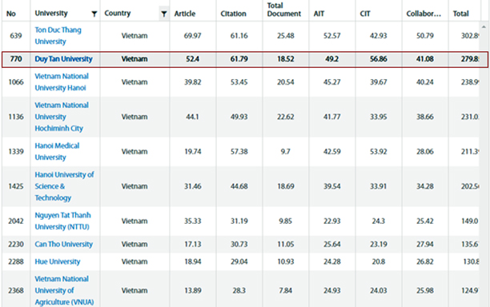Image resolution: width=490 pixels, height=307 pixels.
Task: Select CIT value 20.8
Action: pyautogui.click(x=378, y=261)
